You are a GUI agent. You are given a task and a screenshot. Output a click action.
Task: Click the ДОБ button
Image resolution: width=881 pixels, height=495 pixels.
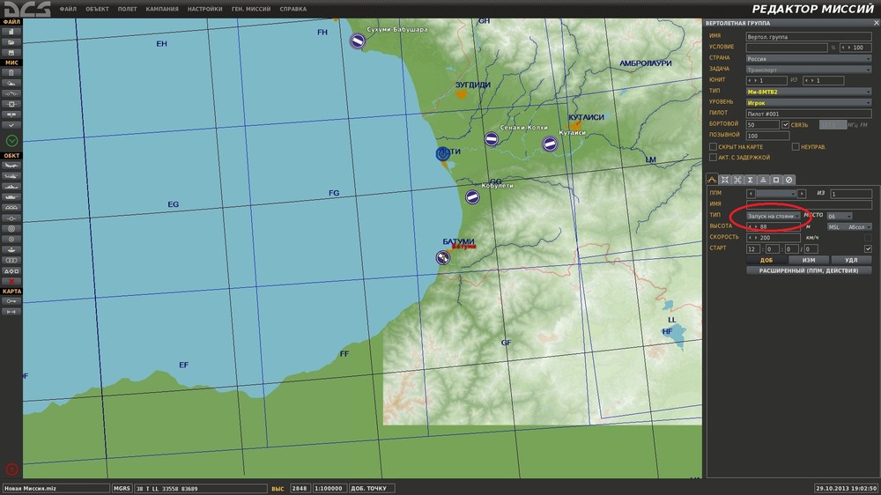coord(766,260)
